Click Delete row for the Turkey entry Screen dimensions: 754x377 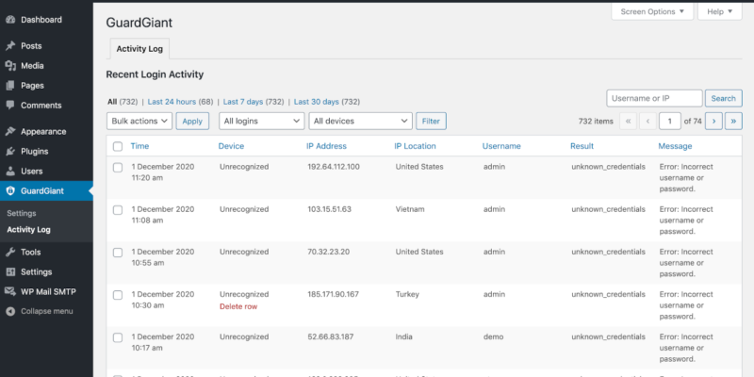pyautogui.click(x=238, y=307)
